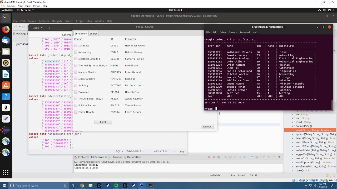The width and height of the screenshot is (337, 189).
Task: Open Spotify from the Windows taskbar
Action: tap(116, 186)
